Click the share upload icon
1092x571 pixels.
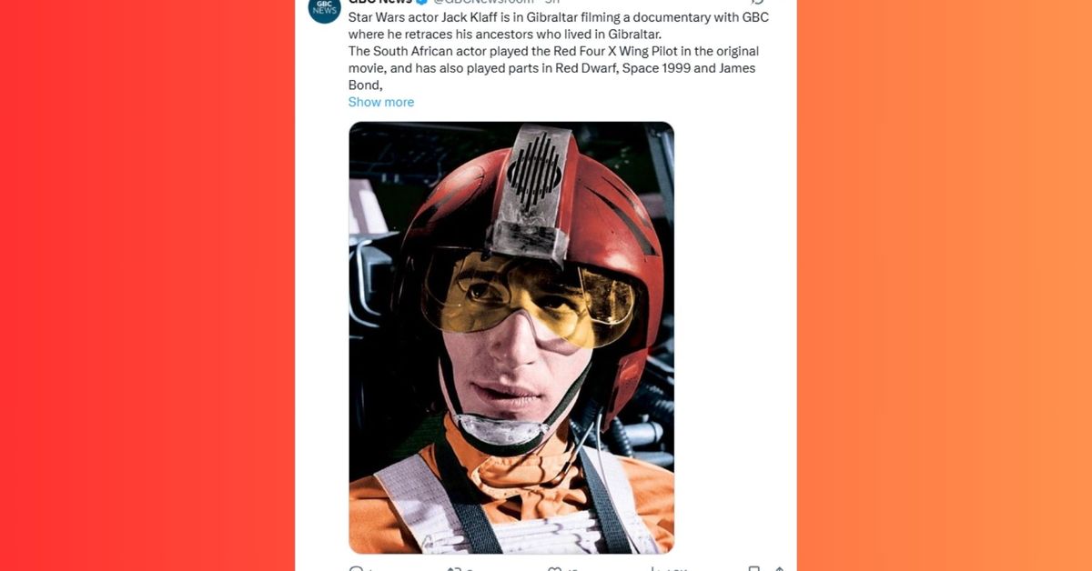click(x=777, y=568)
